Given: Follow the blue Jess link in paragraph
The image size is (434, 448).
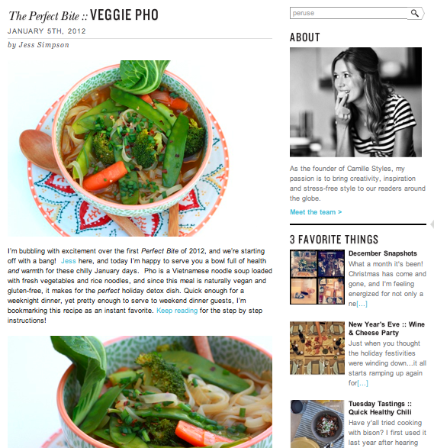Looking at the screenshot, I should (x=68, y=261).
